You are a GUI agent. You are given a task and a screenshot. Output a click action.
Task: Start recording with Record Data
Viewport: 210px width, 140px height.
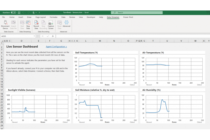coord(36,23)
